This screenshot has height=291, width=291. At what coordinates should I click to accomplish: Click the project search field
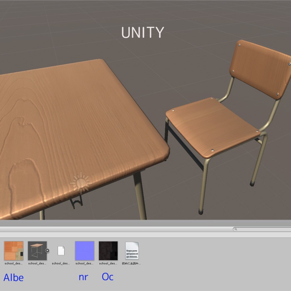[262, 229]
